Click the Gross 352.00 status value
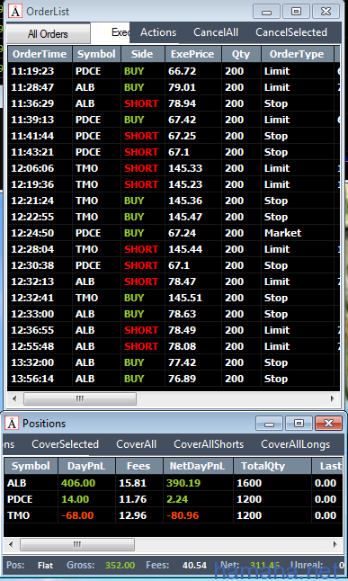This screenshot has height=581, width=348. pyautogui.click(x=120, y=566)
